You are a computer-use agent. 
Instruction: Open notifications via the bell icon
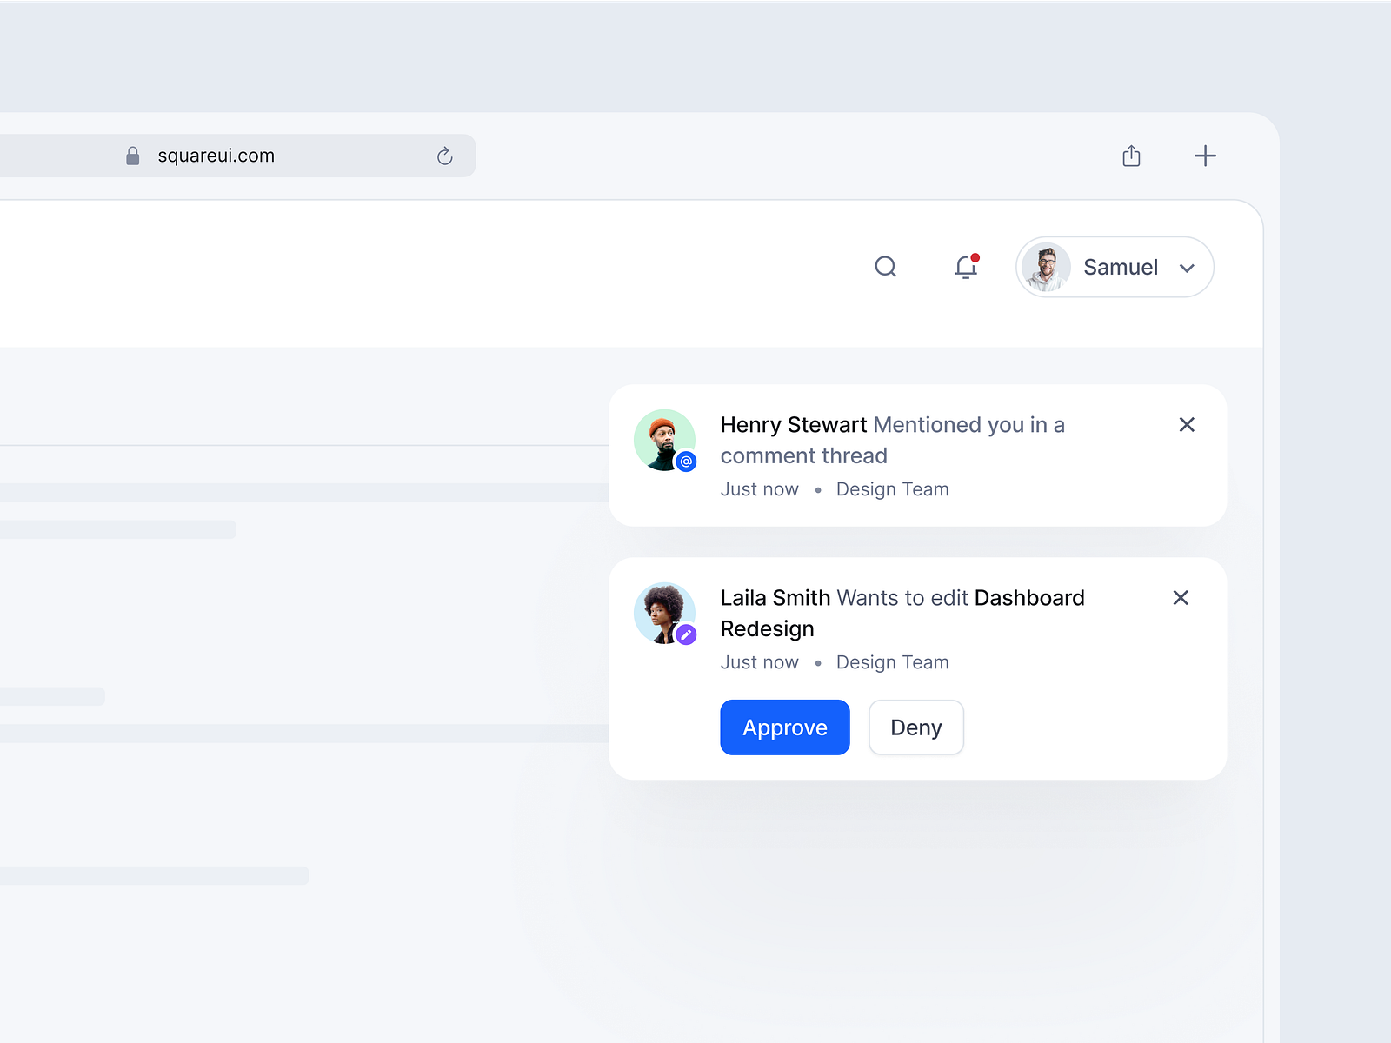point(965,269)
